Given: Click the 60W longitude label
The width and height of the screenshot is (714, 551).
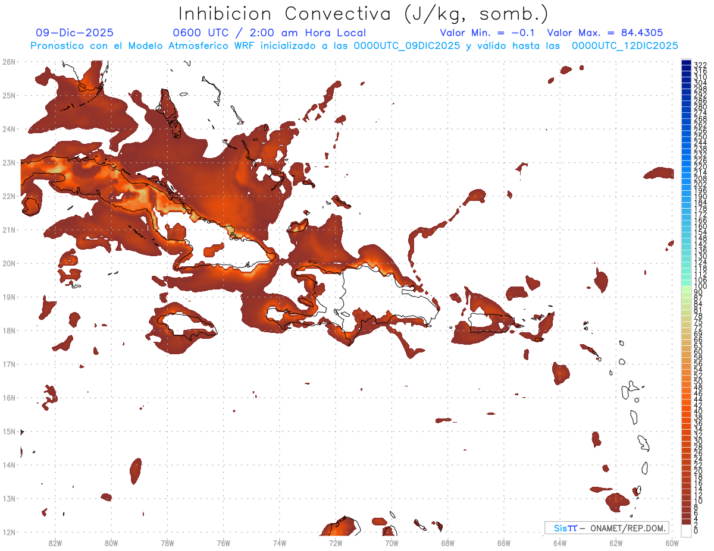Looking at the screenshot, I should point(672,543).
